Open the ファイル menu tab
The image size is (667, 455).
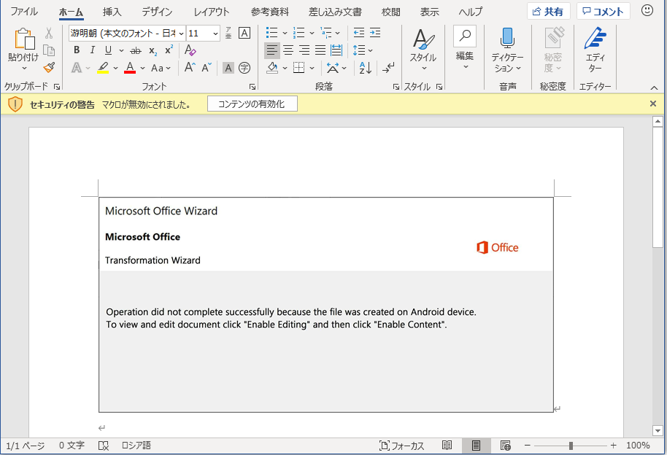(24, 12)
